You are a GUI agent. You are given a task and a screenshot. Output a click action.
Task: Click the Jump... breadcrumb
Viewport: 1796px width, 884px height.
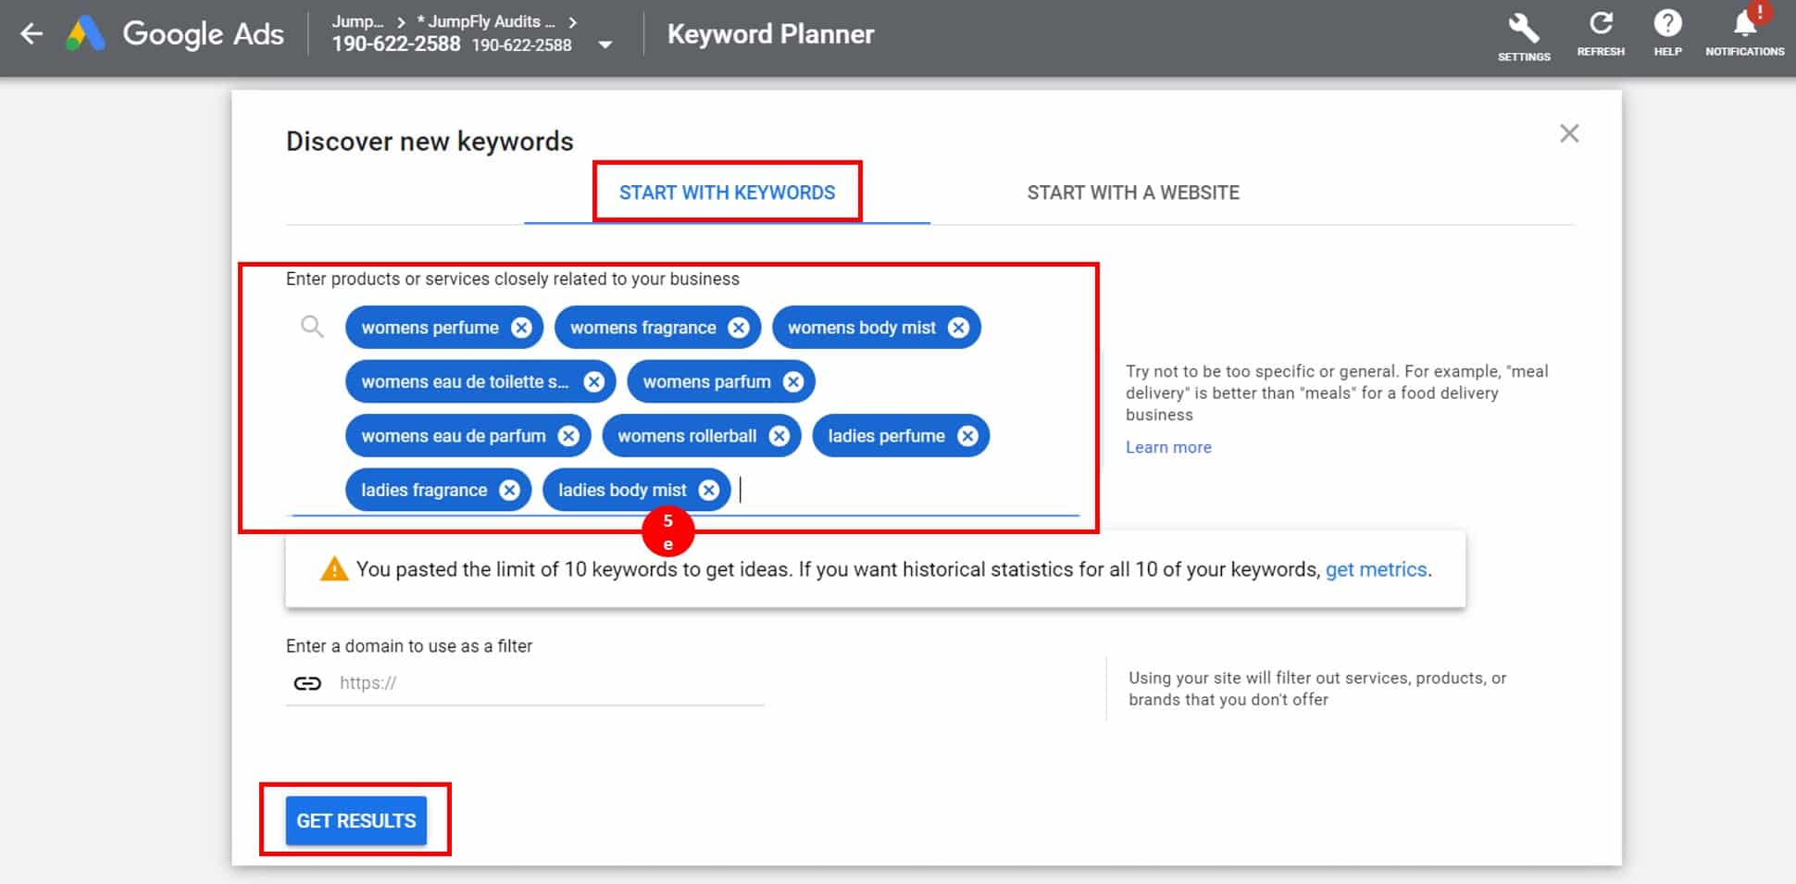pyautogui.click(x=358, y=21)
